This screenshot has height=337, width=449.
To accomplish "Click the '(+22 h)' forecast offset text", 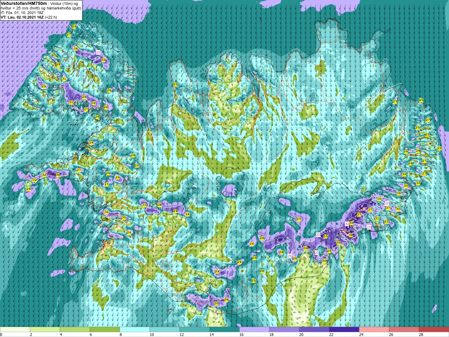I will click(51, 17).
